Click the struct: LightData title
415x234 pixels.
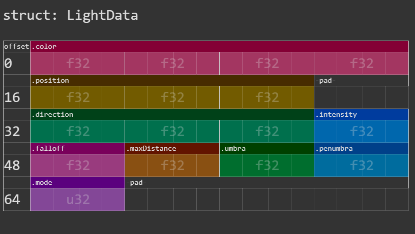coord(70,15)
